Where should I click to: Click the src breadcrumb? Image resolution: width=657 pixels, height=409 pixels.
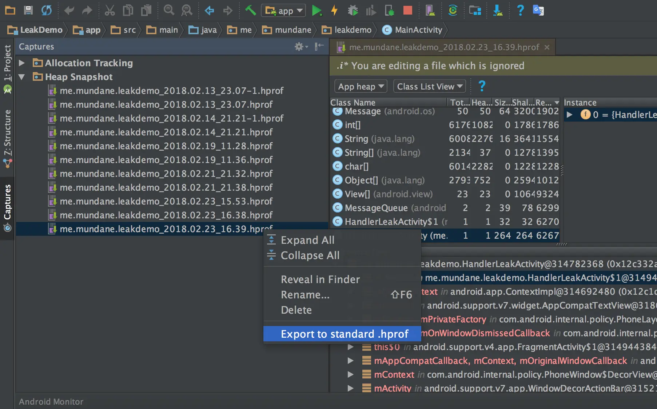click(x=124, y=30)
